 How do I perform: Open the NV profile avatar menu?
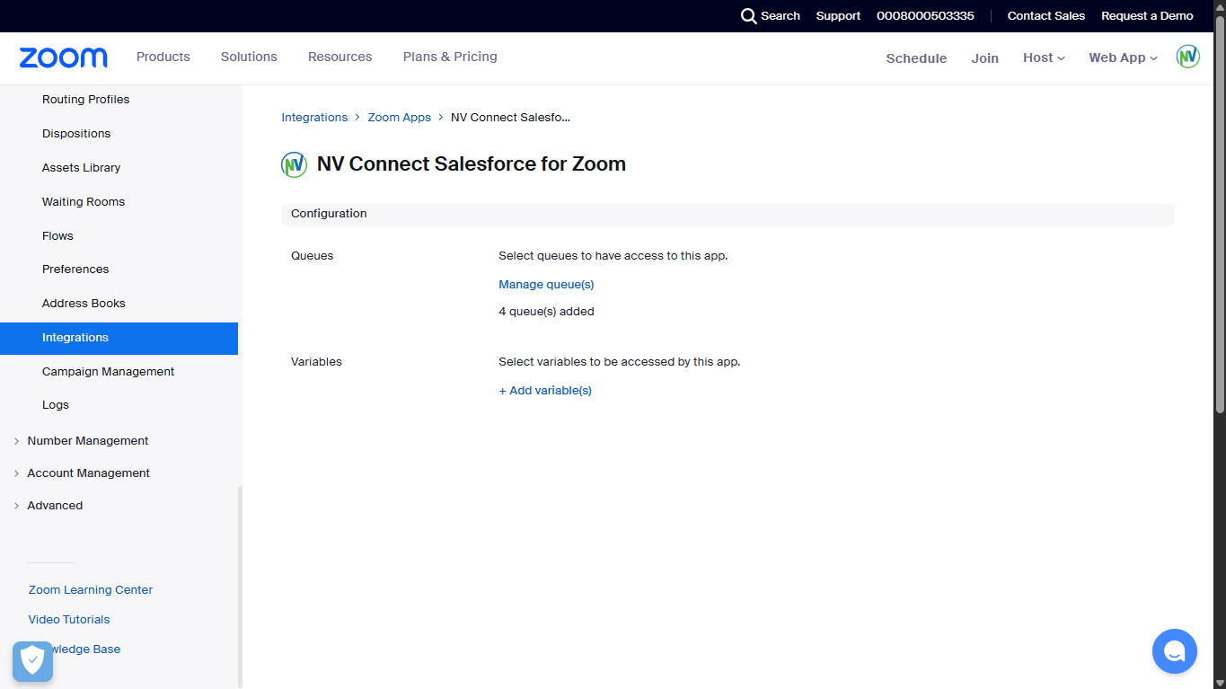pyautogui.click(x=1188, y=57)
